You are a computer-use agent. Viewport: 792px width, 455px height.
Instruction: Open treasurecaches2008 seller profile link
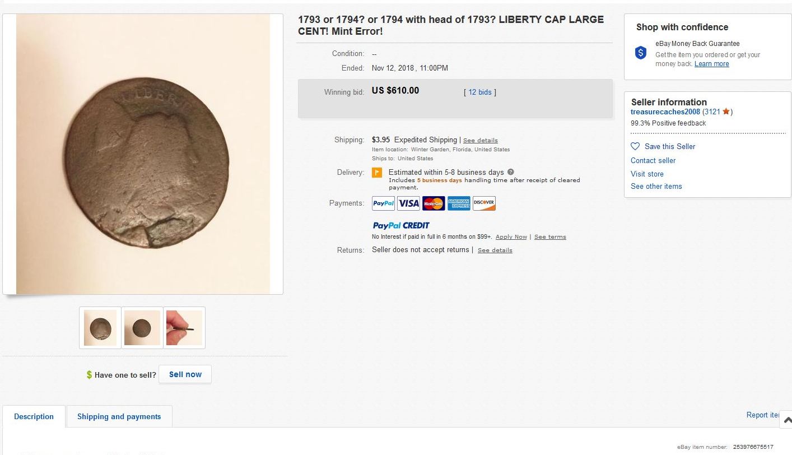[x=665, y=112]
